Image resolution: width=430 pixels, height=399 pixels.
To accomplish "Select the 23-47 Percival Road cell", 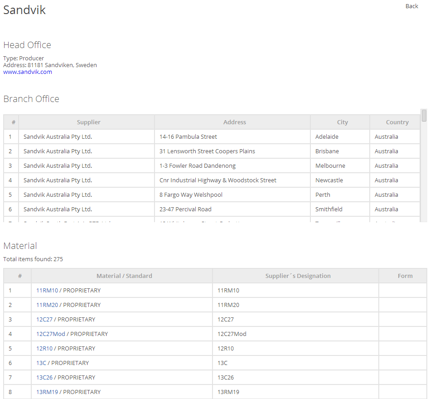I will [232, 209].
